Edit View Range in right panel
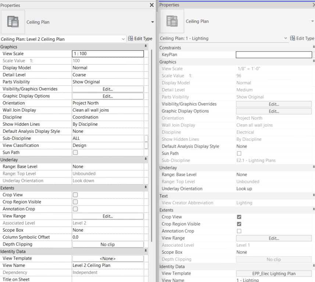 tap(274, 238)
